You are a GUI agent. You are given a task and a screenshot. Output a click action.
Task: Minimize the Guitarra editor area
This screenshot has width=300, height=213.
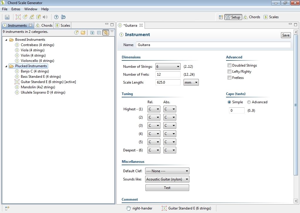[x=290, y=24]
